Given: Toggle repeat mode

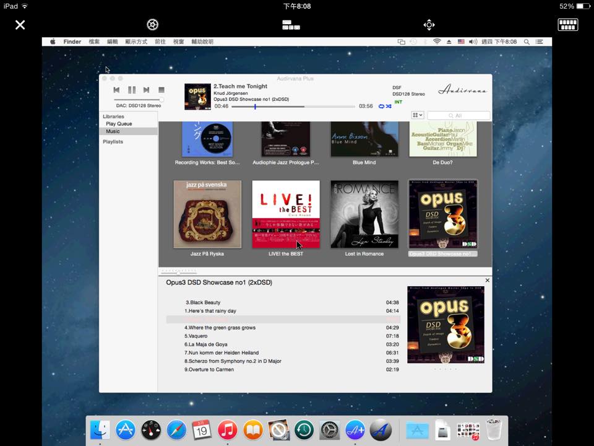Looking at the screenshot, I should (382, 106).
